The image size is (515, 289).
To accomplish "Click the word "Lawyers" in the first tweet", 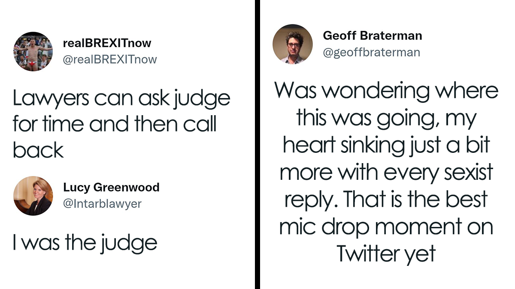I will [x=46, y=99].
